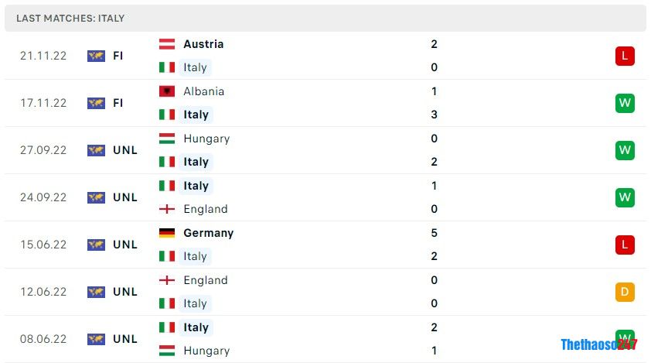Click the Thethaso247 watermark logo
This screenshot has height=363, width=651.
pyautogui.click(x=598, y=344)
